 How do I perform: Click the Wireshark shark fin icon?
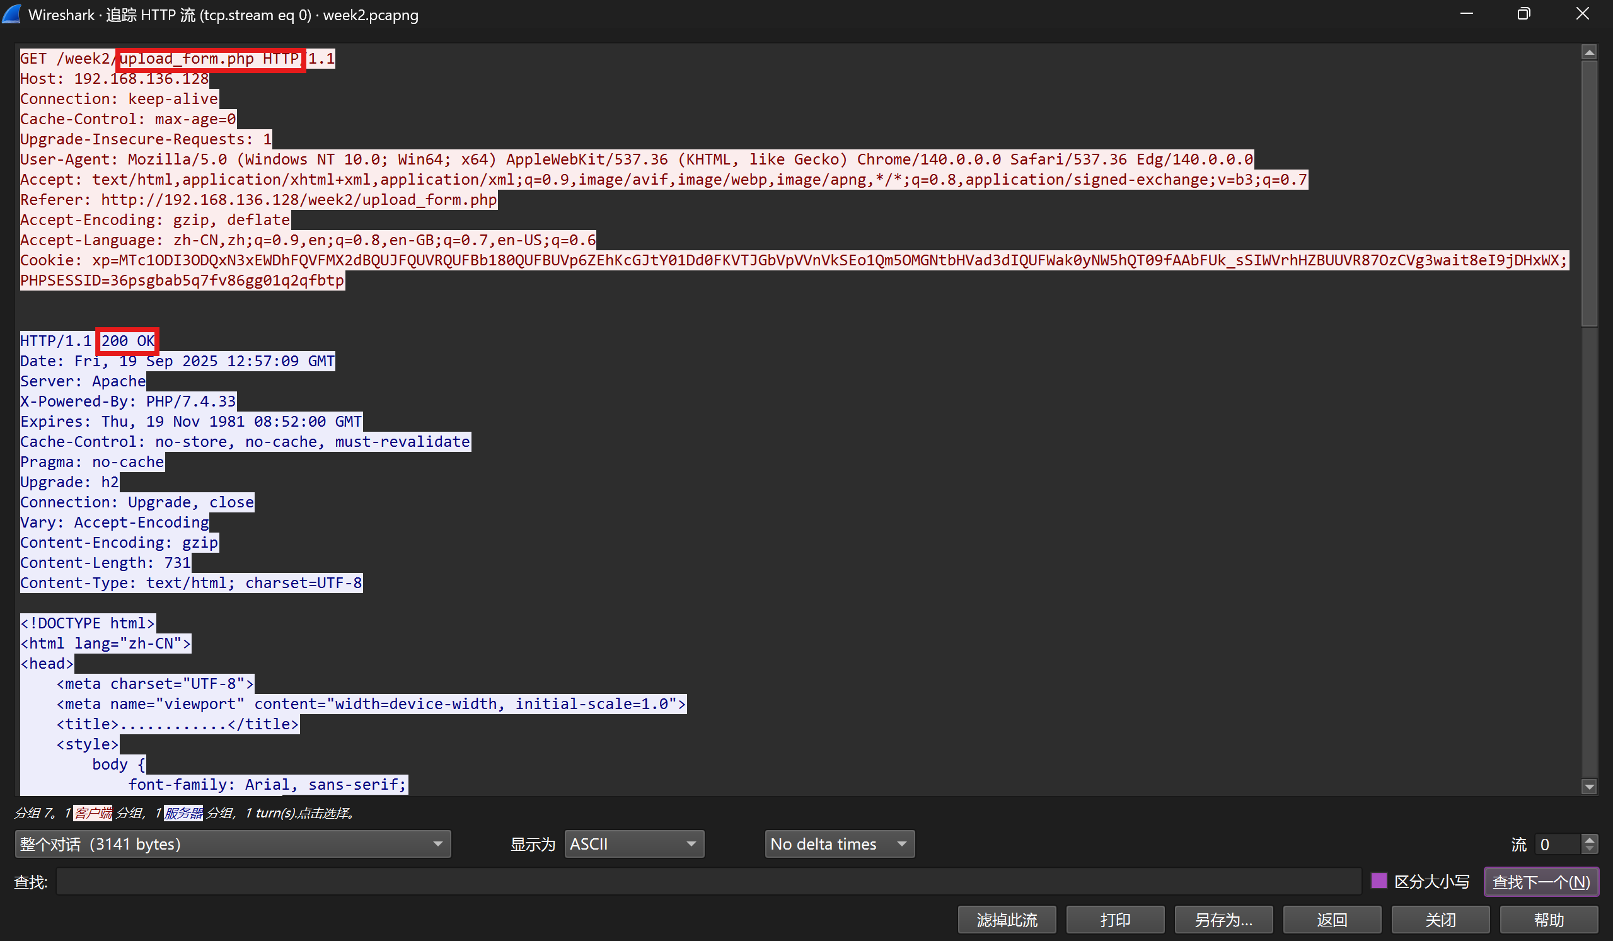point(11,14)
